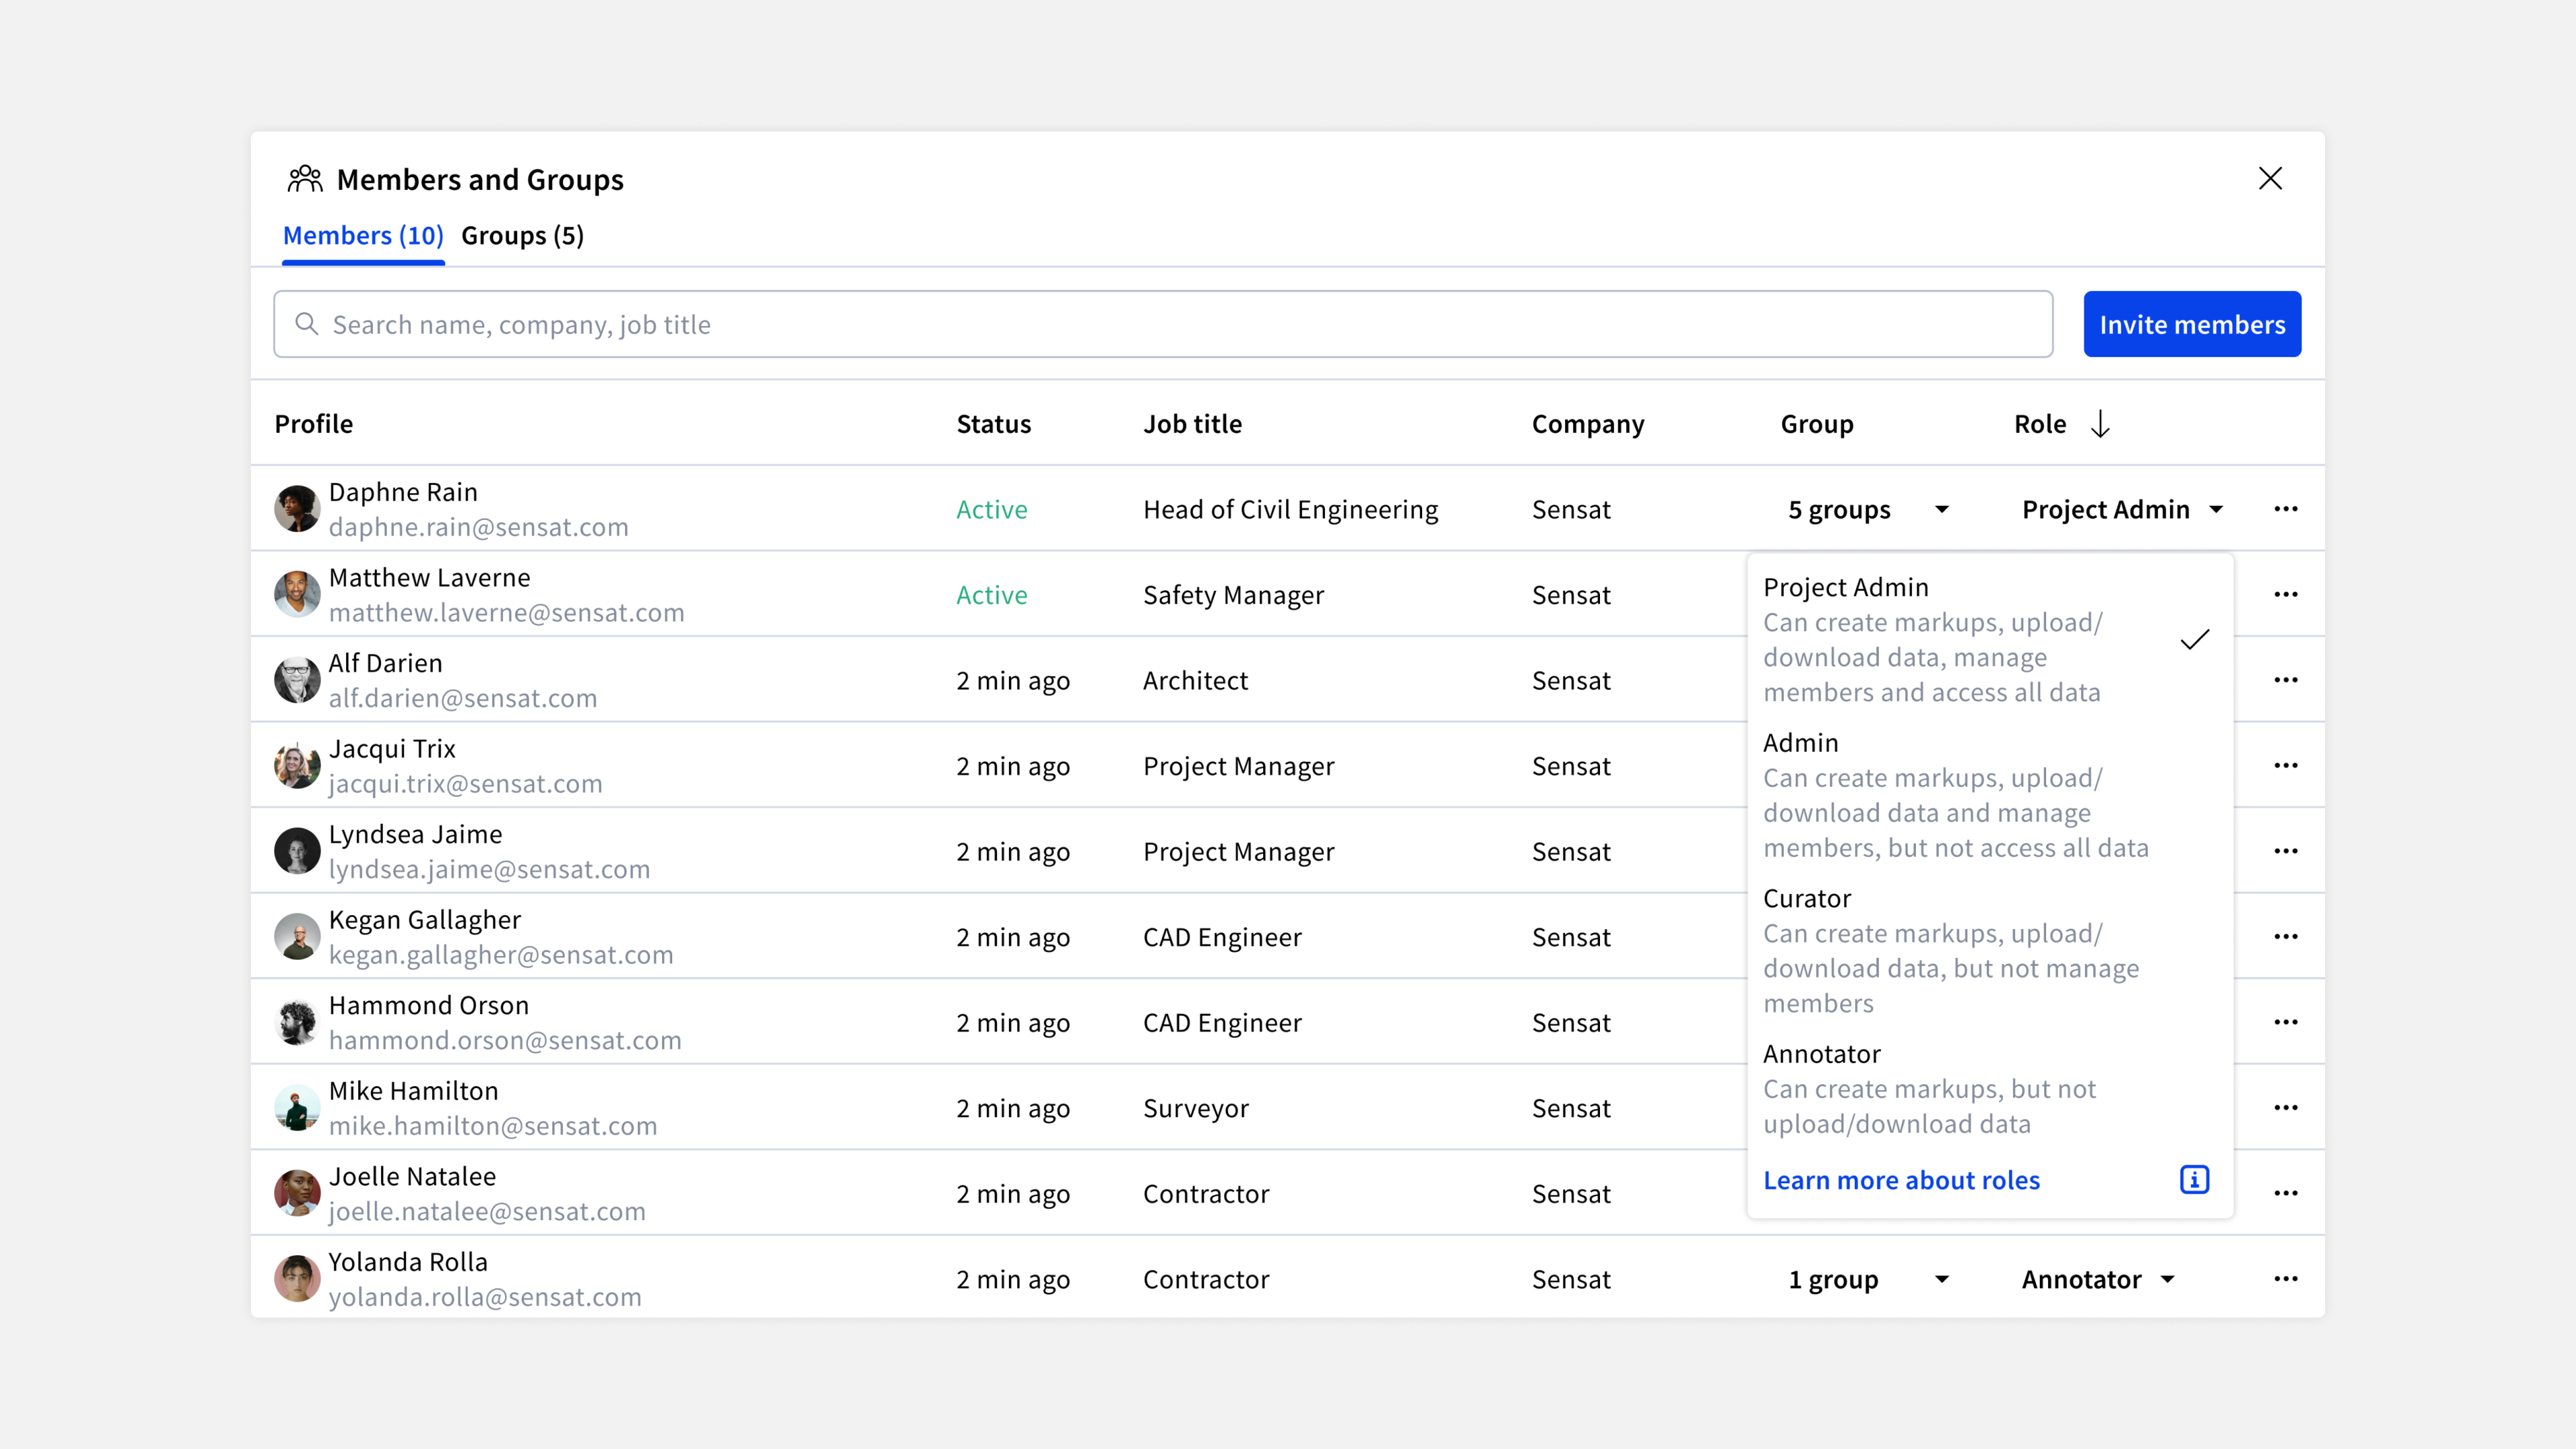The width and height of the screenshot is (2576, 1449).
Task: Click Hammond Orson's avatar
Action: coord(297,1022)
